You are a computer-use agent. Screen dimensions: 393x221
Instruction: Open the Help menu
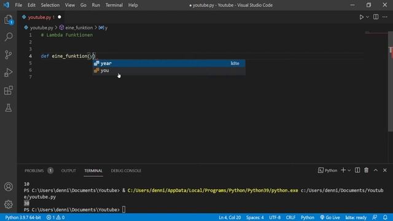(133, 5)
